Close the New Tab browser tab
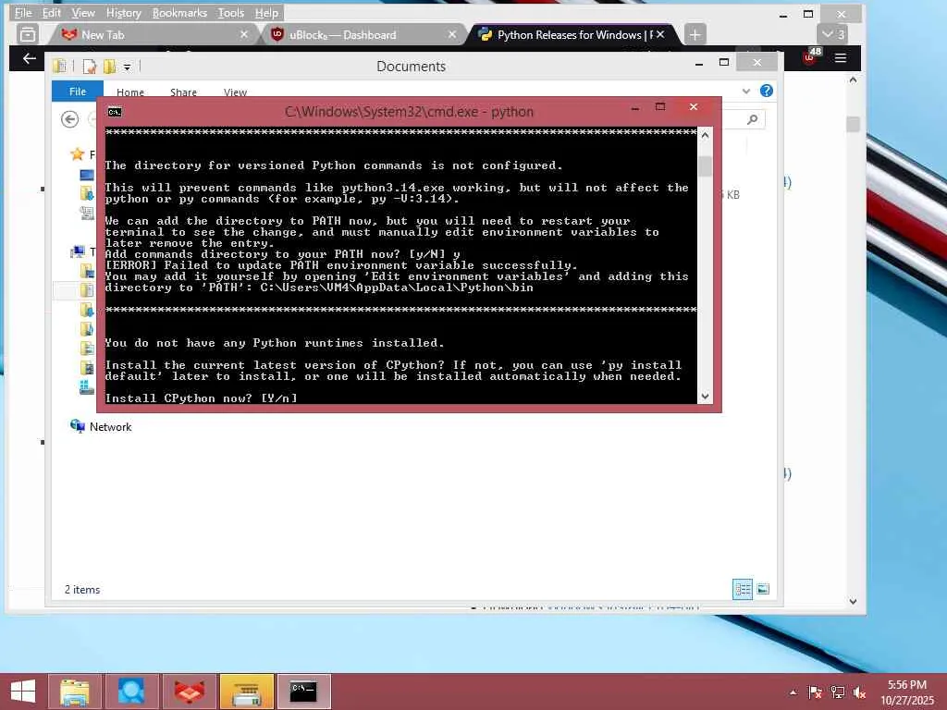The height and width of the screenshot is (710, 947). click(x=244, y=34)
